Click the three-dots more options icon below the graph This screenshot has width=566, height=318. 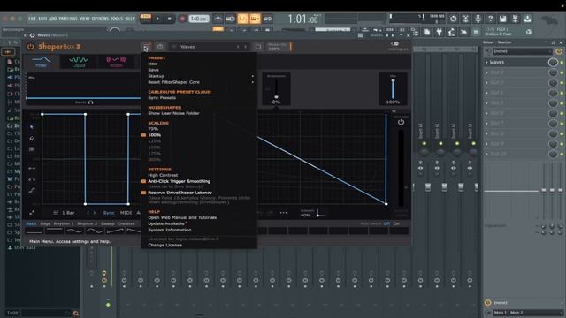pyautogui.click(x=283, y=213)
